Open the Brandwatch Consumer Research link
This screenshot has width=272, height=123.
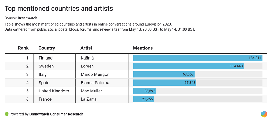point(56,114)
